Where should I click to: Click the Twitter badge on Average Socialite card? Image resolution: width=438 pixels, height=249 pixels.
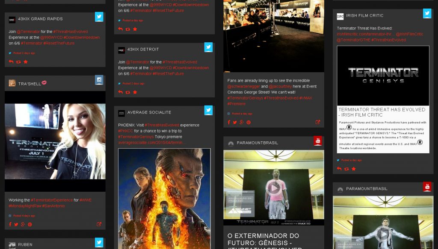(208, 110)
